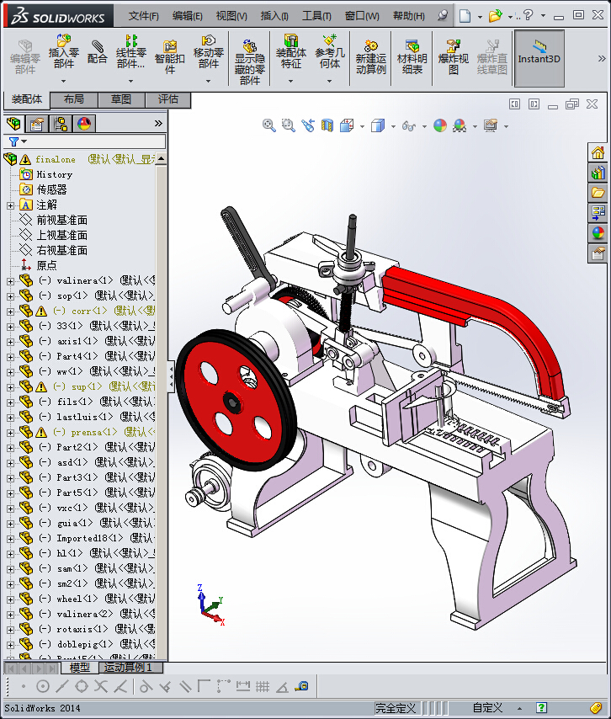611x719 pixels.
Task: Open the ConfigurationManager tab icon
Action: coord(61,124)
